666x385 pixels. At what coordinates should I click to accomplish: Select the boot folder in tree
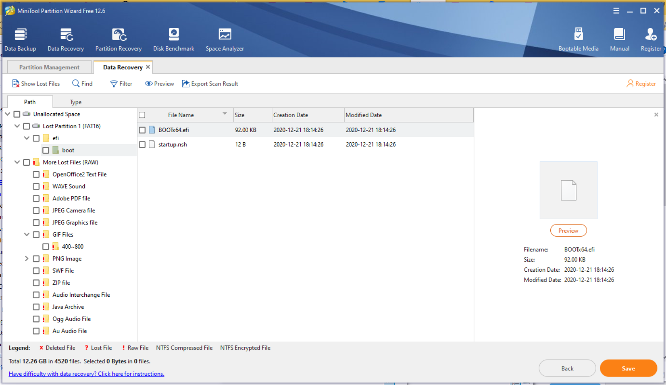[x=68, y=150]
